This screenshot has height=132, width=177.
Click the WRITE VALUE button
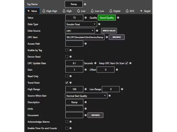pyautogui.click(x=109, y=31)
